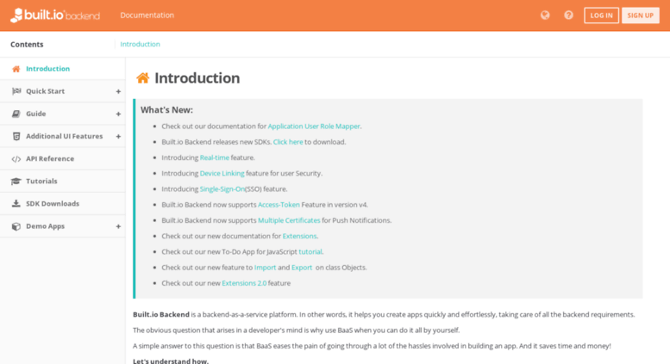Click the Tutorials graduation cap icon
670x364 pixels.
pos(16,182)
